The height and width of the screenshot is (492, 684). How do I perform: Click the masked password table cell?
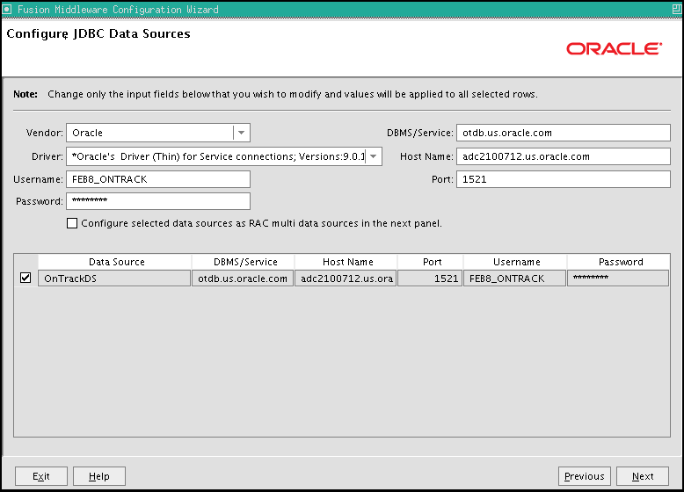point(618,279)
